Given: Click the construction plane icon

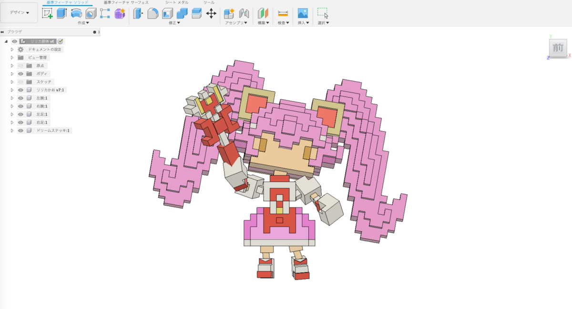Looking at the screenshot, I should point(263,13).
